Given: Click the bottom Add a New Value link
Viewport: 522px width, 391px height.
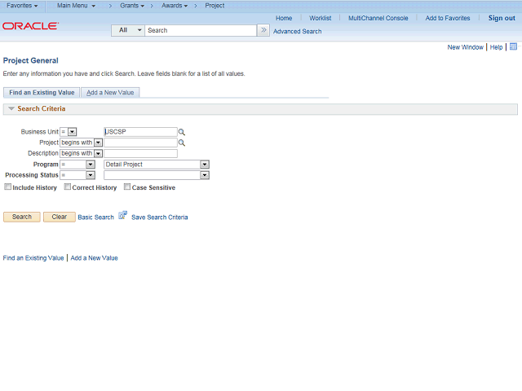Looking at the screenshot, I should [x=95, y=258].
